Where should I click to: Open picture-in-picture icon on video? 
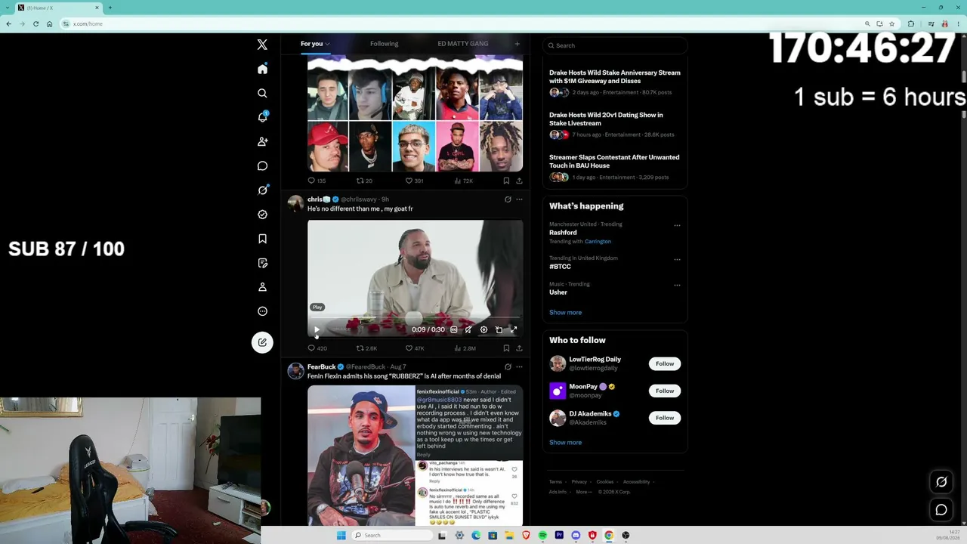(499, 329)
